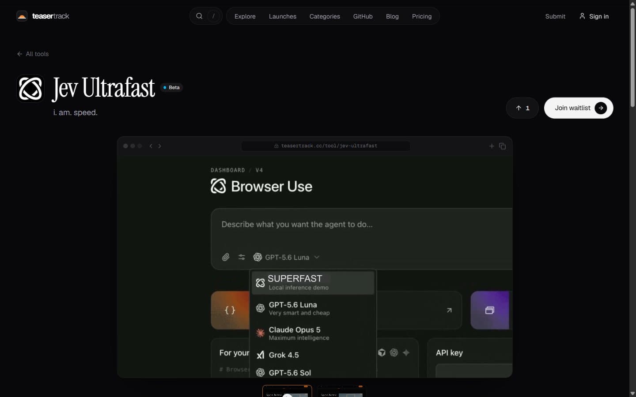
Task: Select the orange-outlined screenshot thumbnail
Action: pos(287,391)
